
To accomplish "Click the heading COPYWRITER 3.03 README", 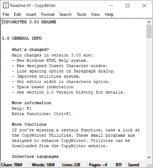I will click(29, 22).
